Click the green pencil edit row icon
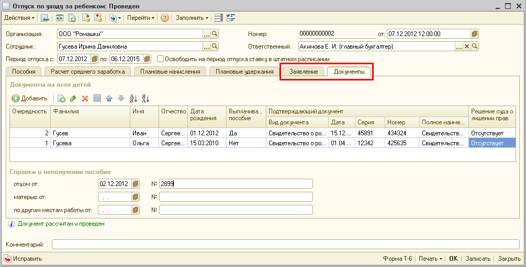The width and height of the screenshot is (526, 267). (x=73, y=98)
